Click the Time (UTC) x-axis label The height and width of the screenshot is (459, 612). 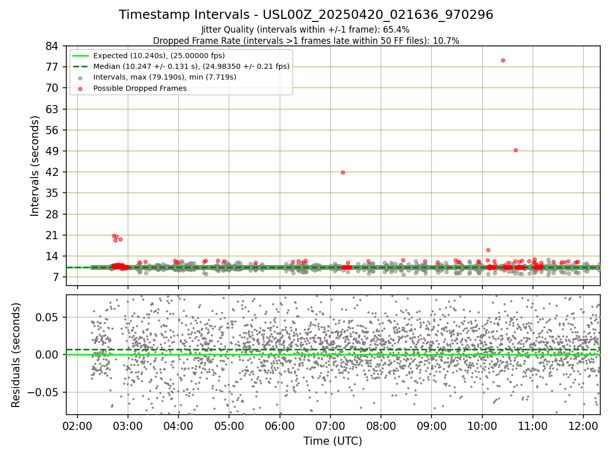[333, 441]
